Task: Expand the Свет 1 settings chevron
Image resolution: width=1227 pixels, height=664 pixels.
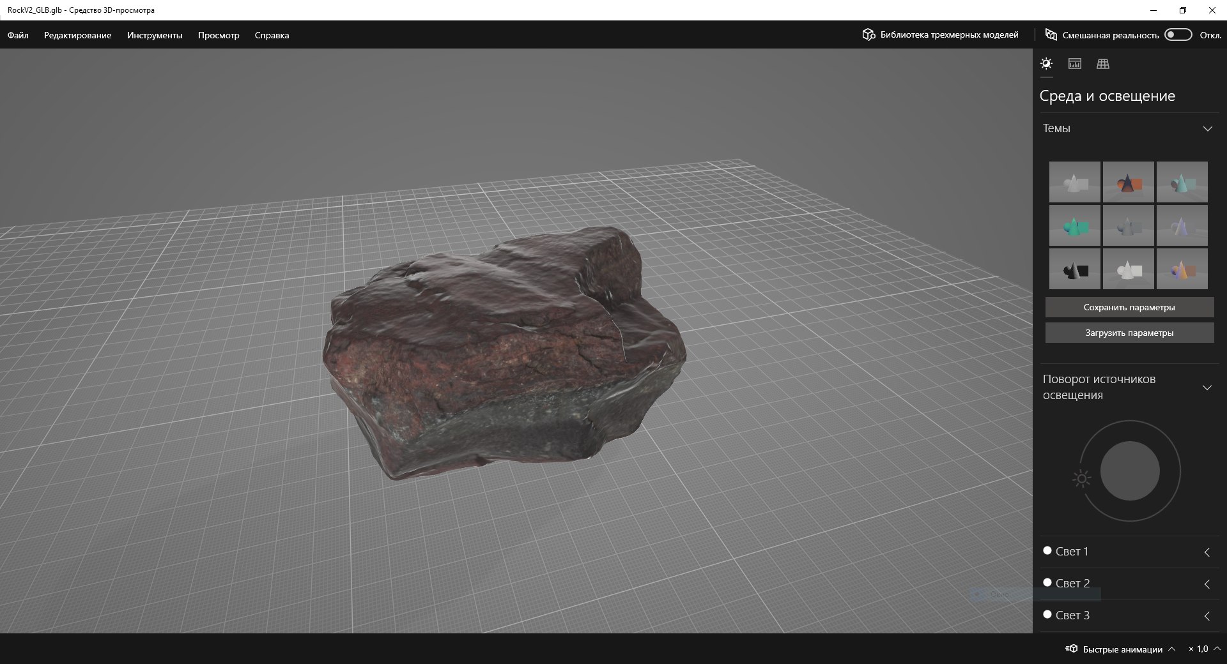Action: [1207, 552]
